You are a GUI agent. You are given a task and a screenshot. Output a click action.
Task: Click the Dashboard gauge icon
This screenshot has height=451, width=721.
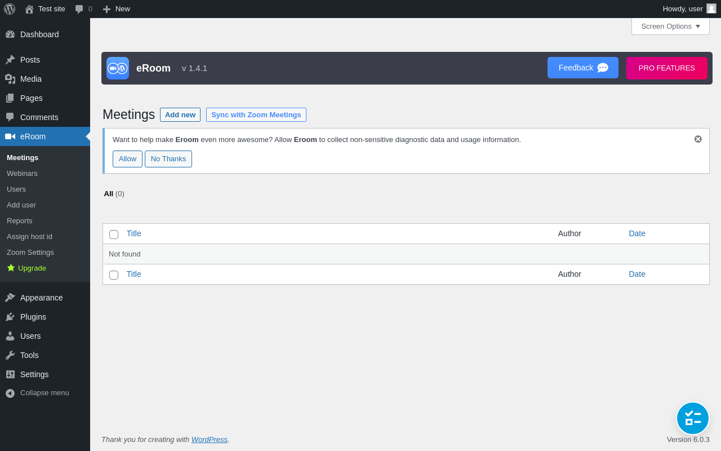click(x=10, y=34)
